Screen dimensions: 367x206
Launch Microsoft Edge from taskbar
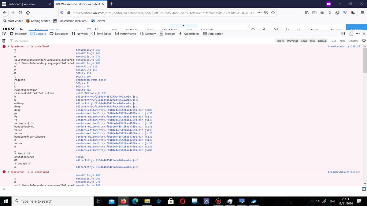(135, 201)
